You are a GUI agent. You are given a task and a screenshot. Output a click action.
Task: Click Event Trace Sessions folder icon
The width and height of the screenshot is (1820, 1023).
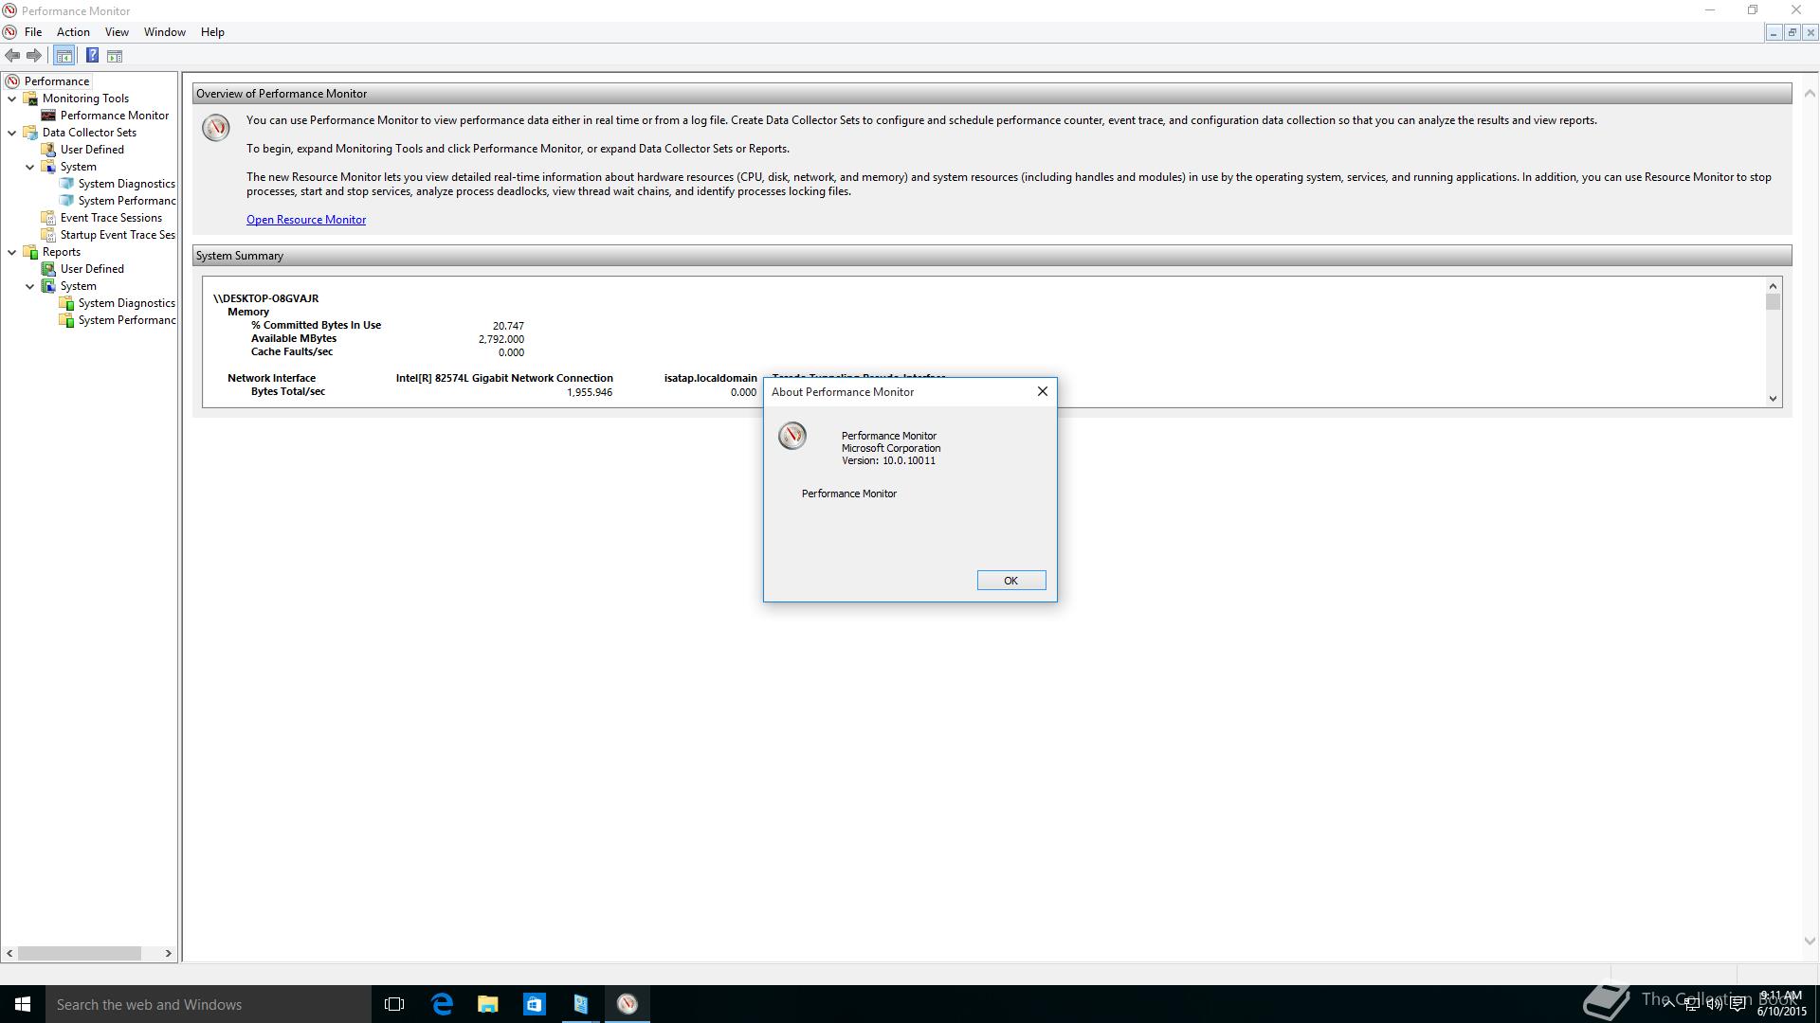[48, 218]
